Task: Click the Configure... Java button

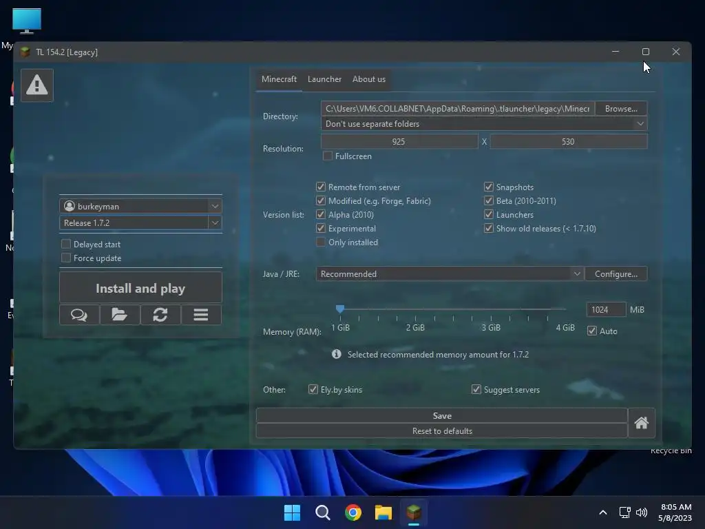Action: [x=616, y=274]
